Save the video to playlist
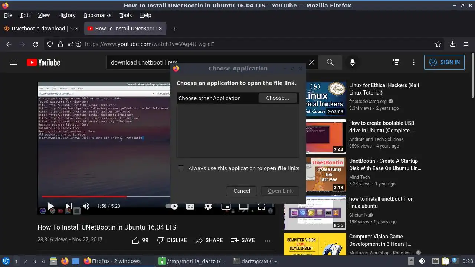Viewport: 475px width, 267px height. [243, 240]
